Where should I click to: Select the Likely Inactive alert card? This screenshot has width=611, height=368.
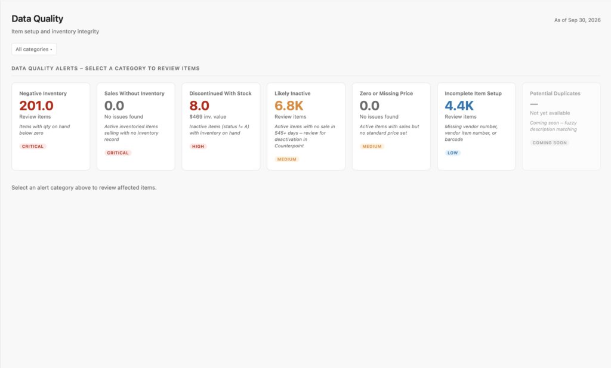pos(306,126)
